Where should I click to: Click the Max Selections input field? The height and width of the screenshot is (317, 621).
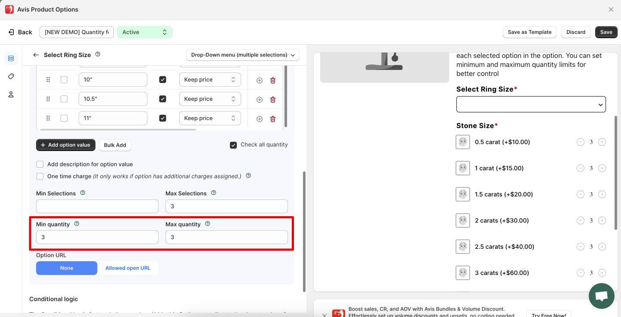[226, 206]
